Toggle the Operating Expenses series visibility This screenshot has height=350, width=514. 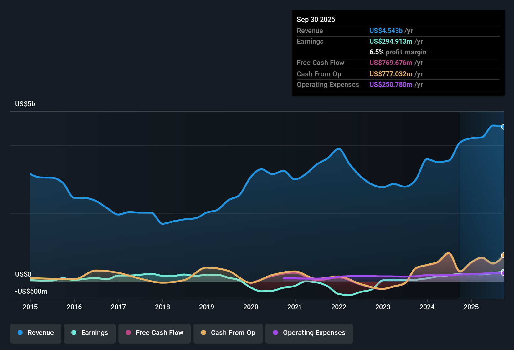click(309, 333)
